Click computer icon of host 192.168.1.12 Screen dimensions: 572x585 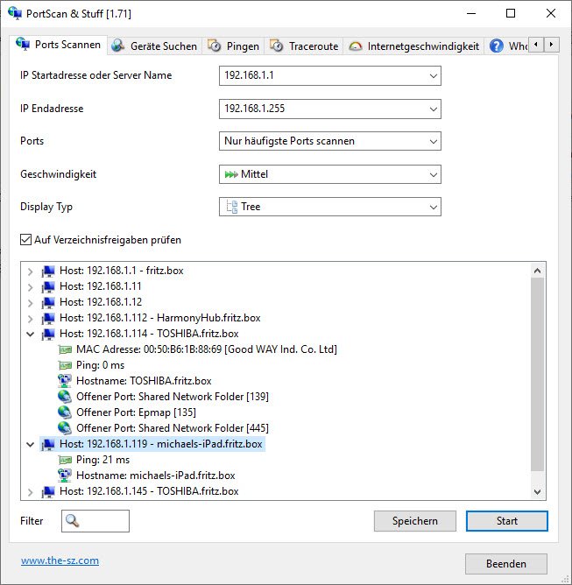tap(48, 303)
